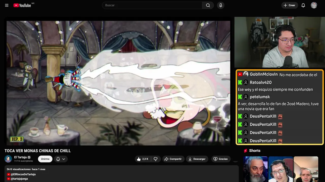Click the Shorts section heading text
Viewport: 325px width, 182px height.
click(255, 151)
